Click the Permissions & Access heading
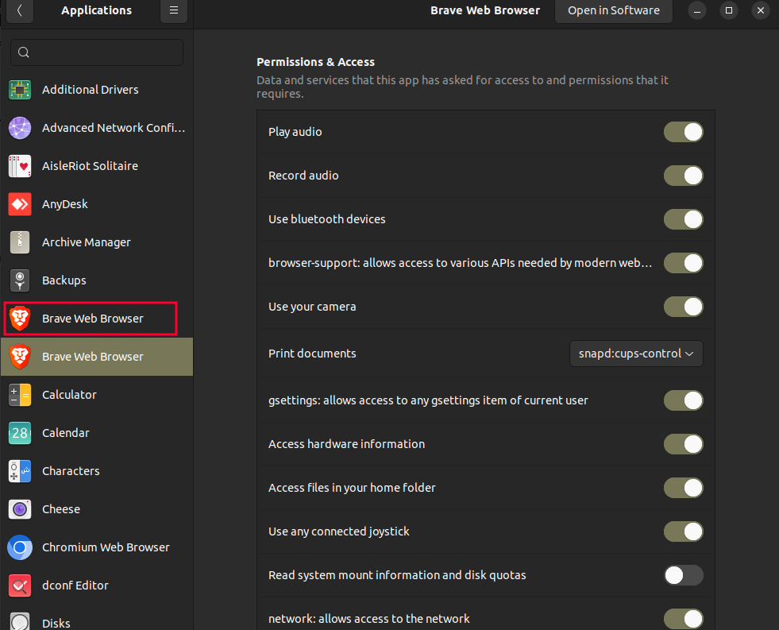779x630 pixels. [x=315, y=62]
